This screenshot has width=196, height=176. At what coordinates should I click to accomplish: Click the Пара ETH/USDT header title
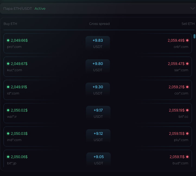coord(18,8)
